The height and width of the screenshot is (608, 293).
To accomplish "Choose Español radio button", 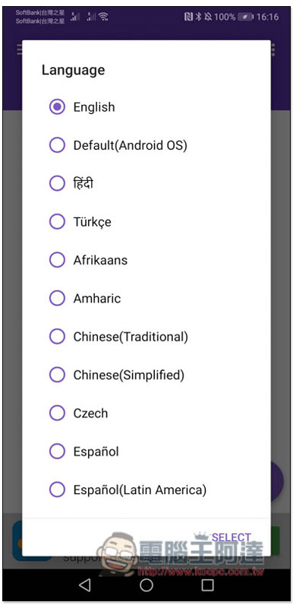I will 57,451.
